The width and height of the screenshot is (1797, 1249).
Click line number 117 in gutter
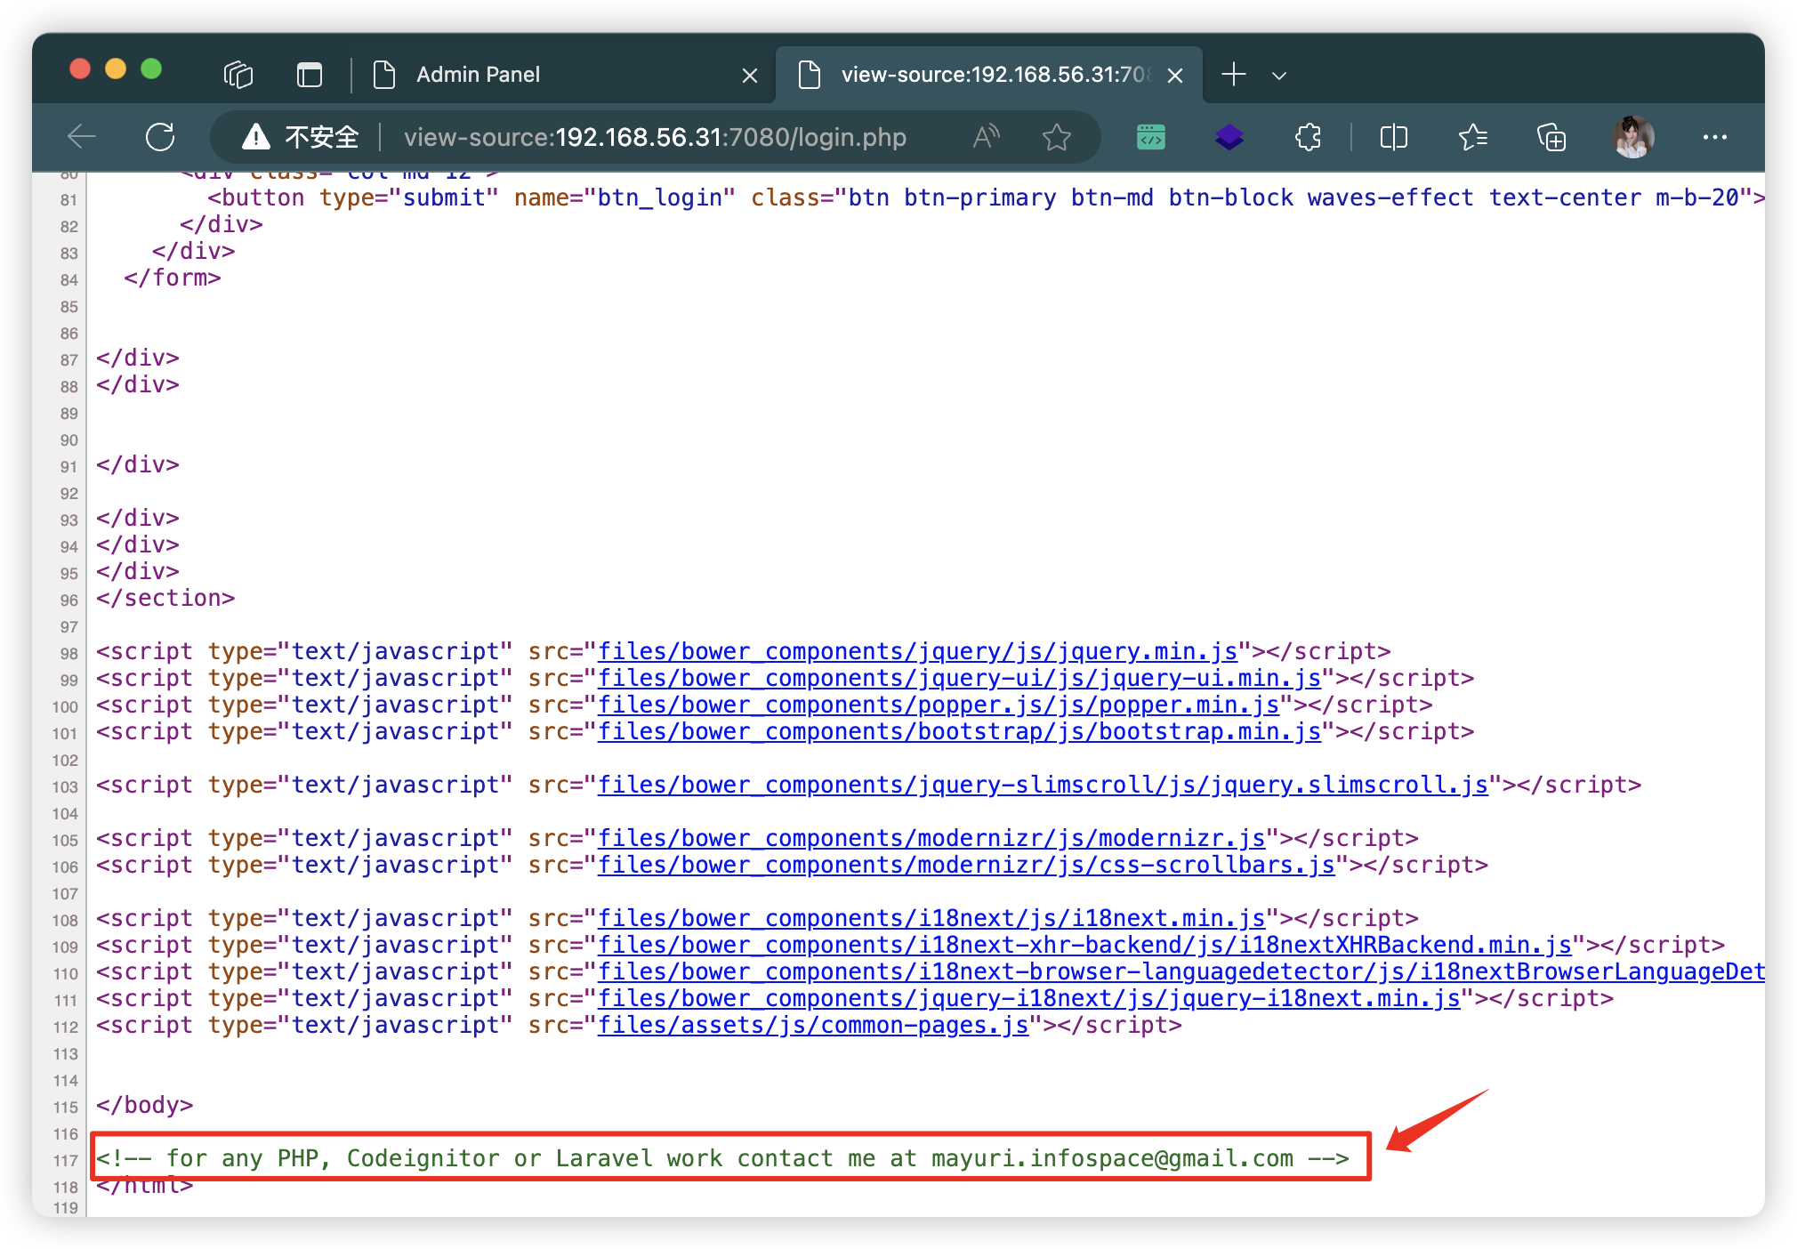(66, 1160)
